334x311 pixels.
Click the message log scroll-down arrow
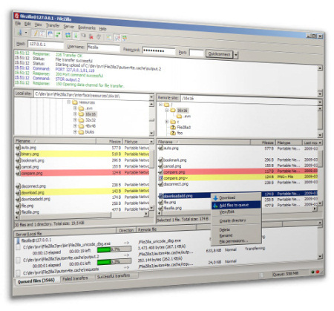320,94
